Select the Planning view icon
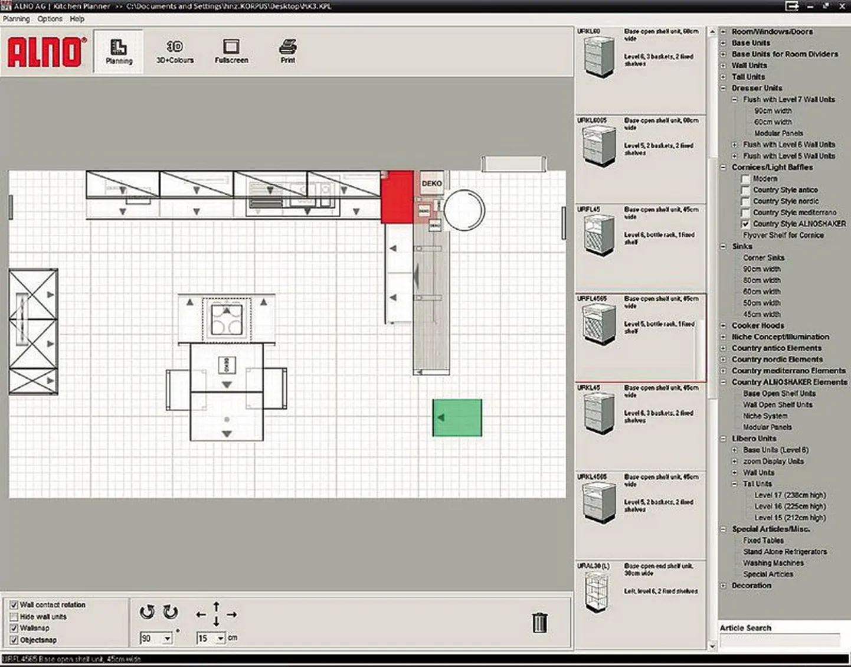Screen dimensions: 851x667 pos(119,51)
